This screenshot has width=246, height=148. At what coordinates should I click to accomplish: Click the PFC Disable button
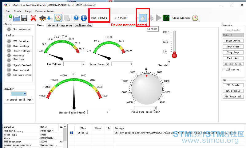click(233, 91)
